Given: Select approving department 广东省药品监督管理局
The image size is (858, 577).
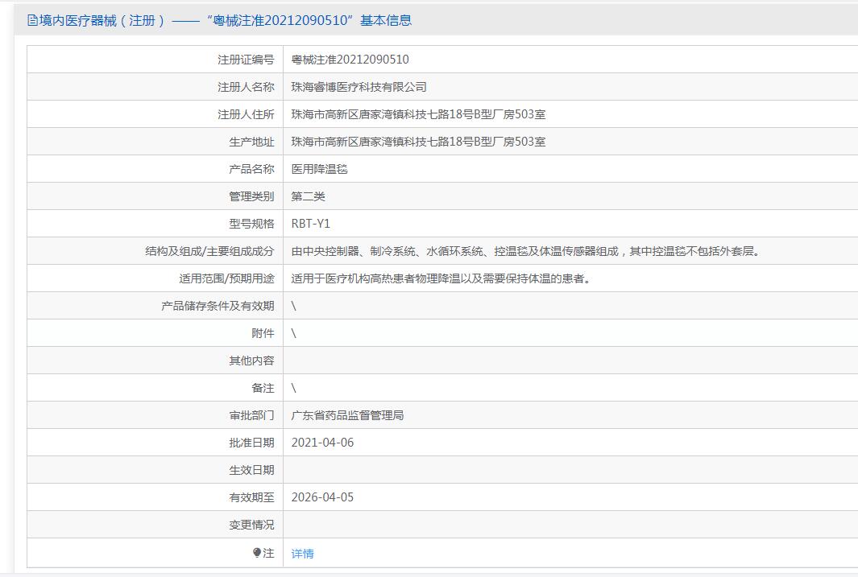Looking at the screenshot, I should click(x=347, y=415).
